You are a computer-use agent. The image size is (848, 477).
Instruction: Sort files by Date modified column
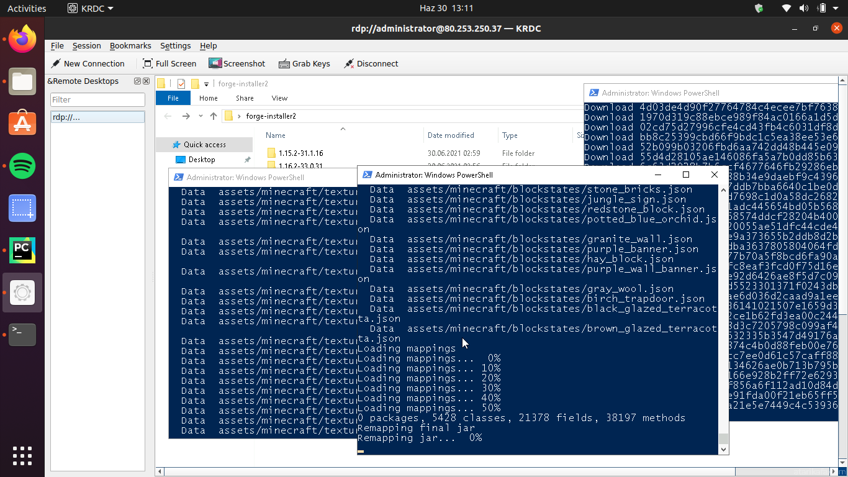451,135
